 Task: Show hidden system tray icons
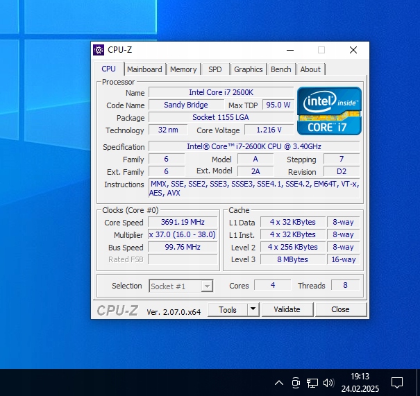pyautogui.click(x=279, y=382)
